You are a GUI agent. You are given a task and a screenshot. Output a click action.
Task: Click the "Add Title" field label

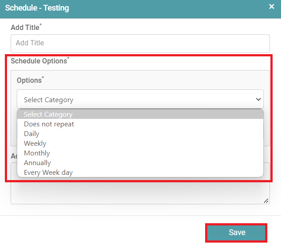pyautogui.click(x=25, y=28)
